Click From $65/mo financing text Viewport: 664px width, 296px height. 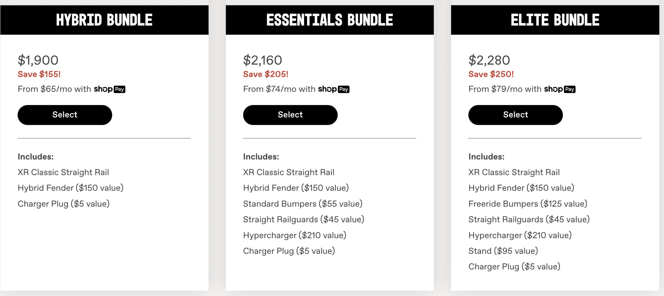point(54,89)
